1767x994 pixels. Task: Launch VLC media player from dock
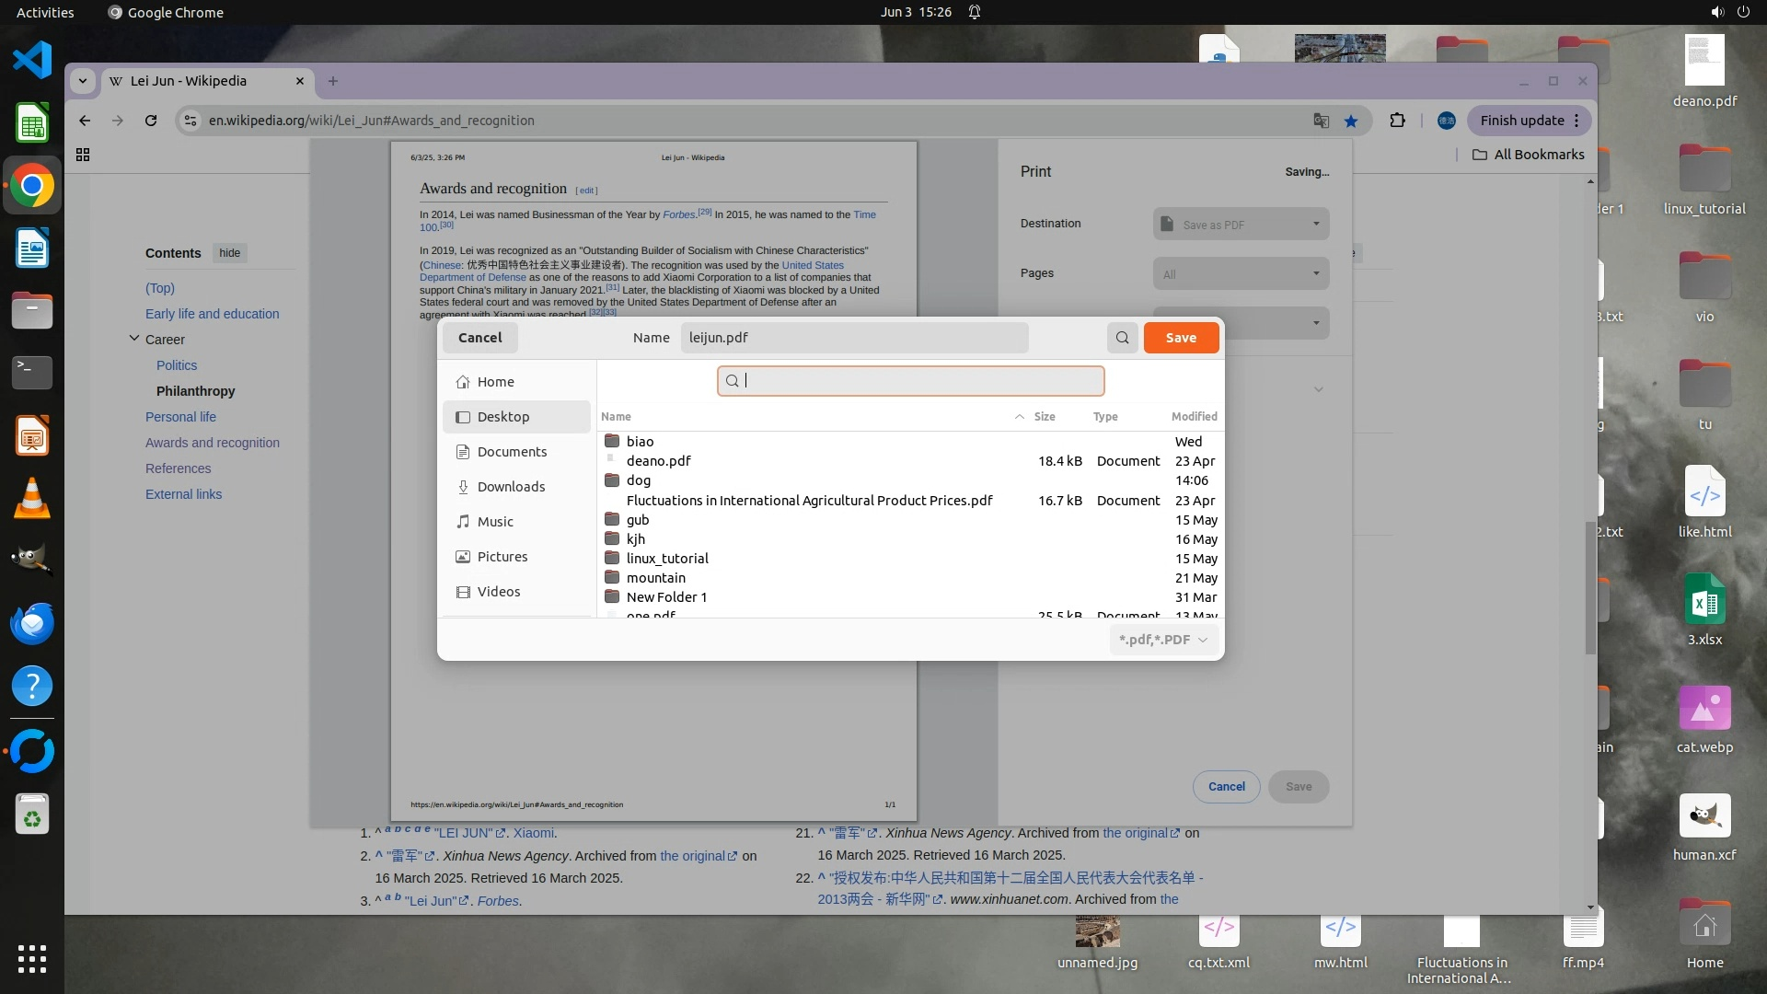point(32,498)
